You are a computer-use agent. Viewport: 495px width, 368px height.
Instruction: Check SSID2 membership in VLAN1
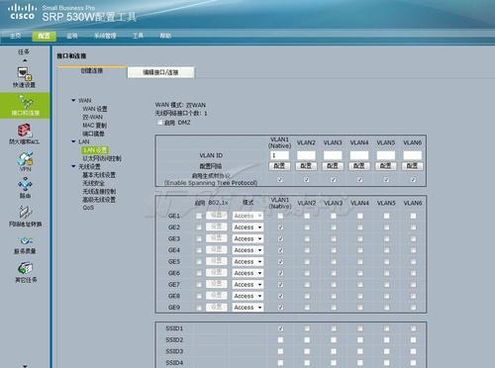tap(280, 339)
